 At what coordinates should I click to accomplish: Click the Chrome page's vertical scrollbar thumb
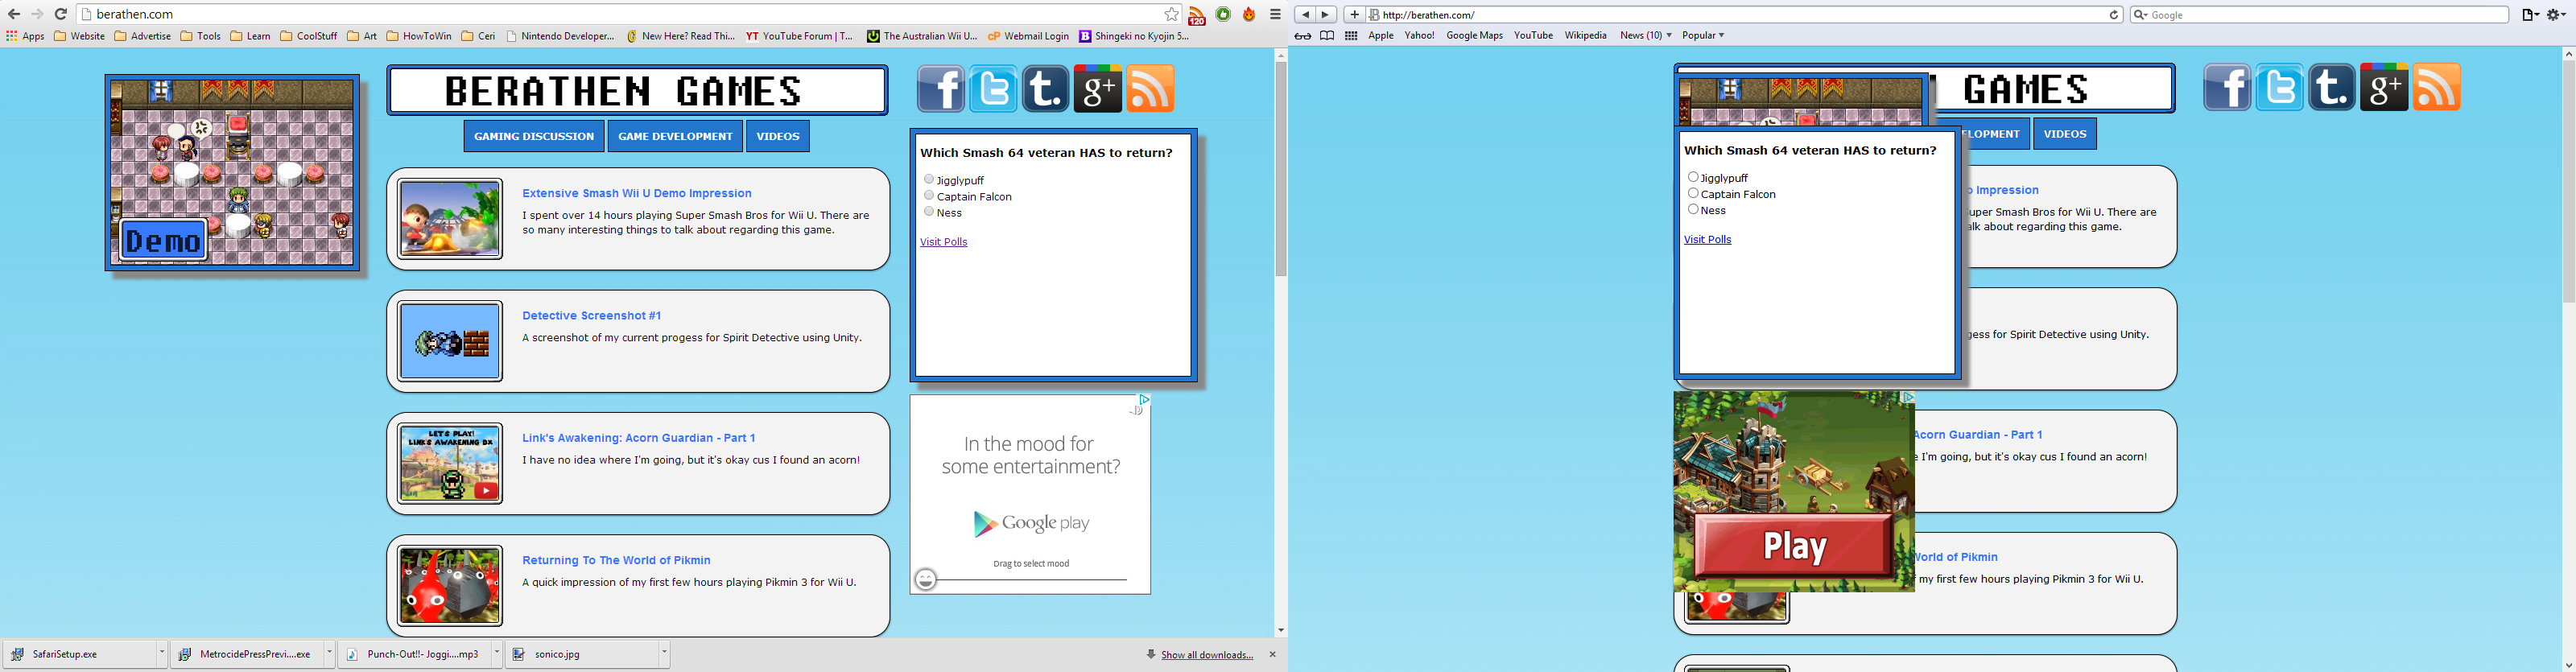[x=1280, y=169]
